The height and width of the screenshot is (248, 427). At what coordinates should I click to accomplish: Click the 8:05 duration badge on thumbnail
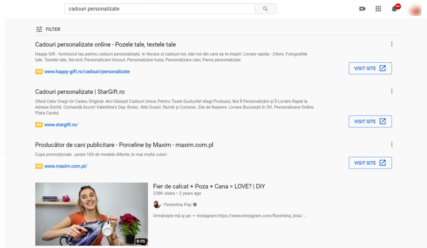(x=141, y=241)
